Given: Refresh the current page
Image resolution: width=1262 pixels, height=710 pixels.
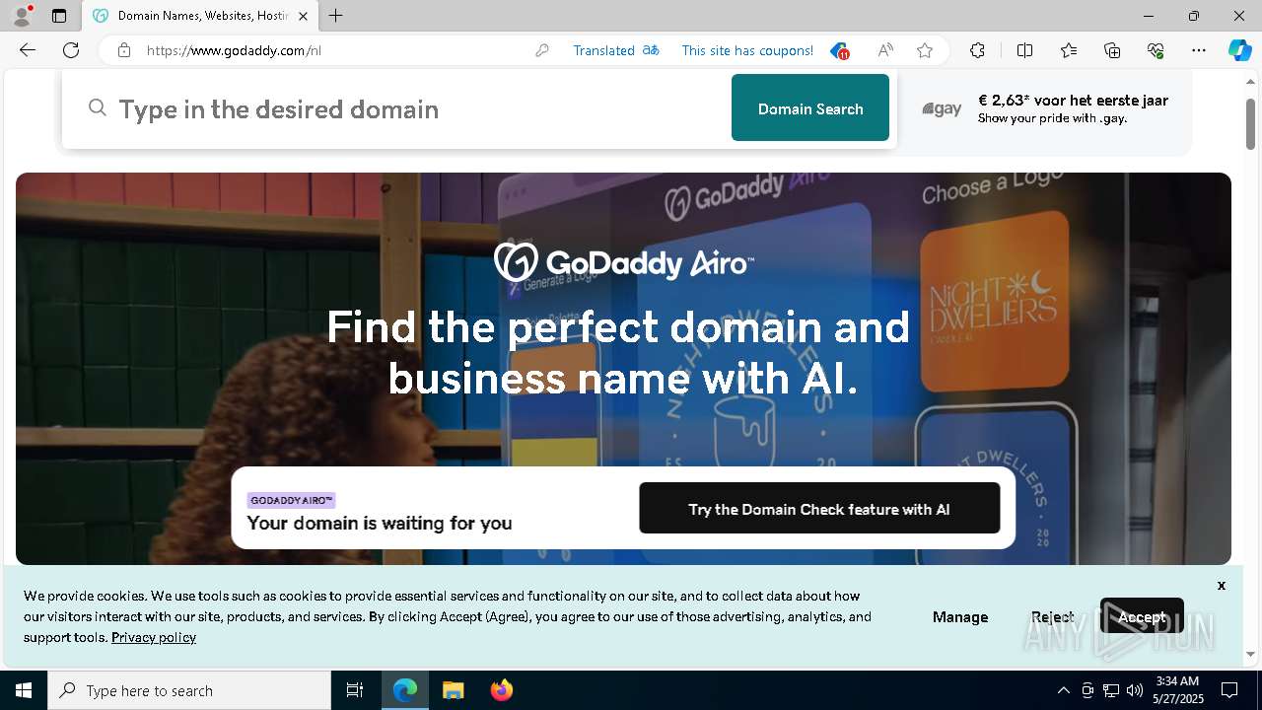Looking at the screenshot, I should pyautogui.click(x=71, y=50).
